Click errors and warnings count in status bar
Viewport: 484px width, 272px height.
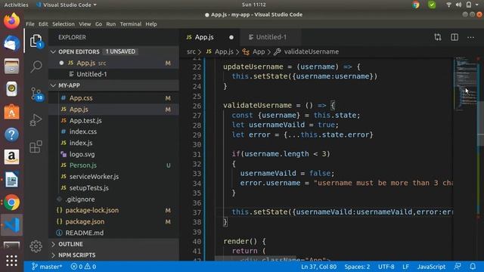pos(83,267)
